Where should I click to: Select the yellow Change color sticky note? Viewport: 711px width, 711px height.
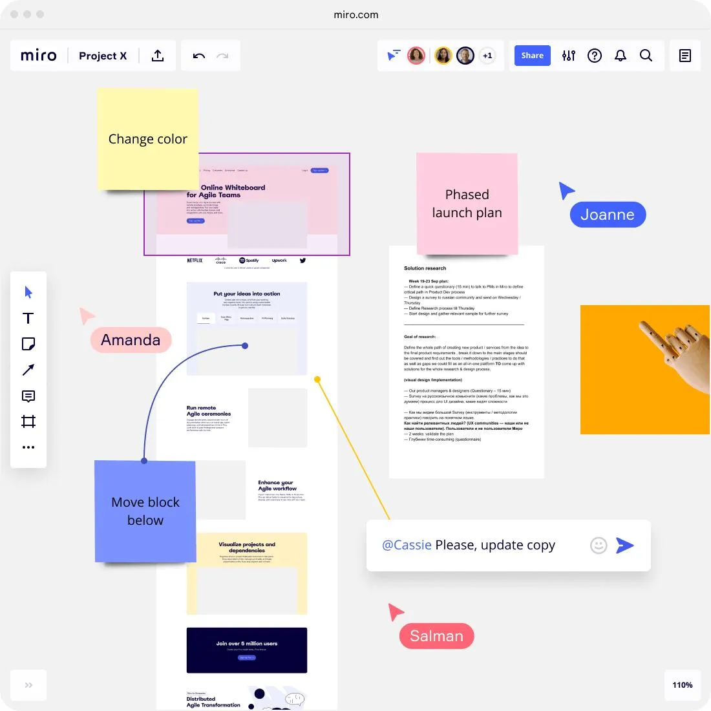tap(148, 139)
